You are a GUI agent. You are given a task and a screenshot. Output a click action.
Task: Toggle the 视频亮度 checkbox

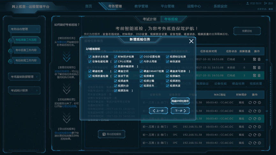(168, 86)
